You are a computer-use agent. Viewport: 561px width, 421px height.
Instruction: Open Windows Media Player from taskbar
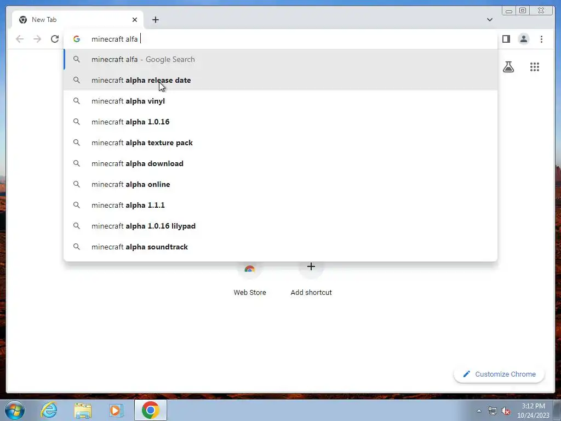point(116,410)
